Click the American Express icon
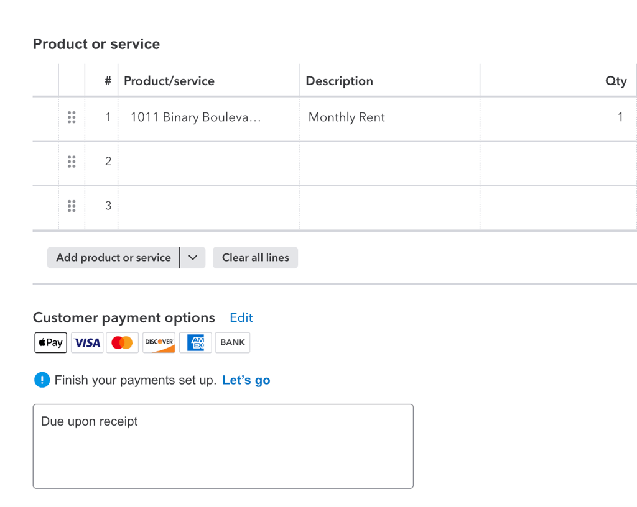 click(195, 342)
